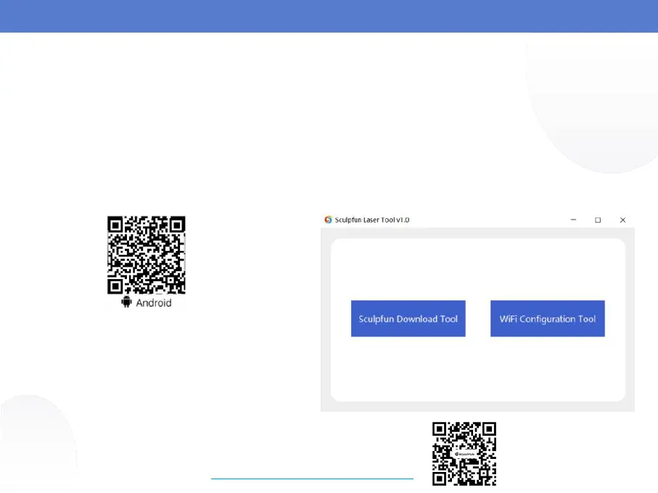The image size is (658, 493).
Task: Click the Sculpfun logo in title bar
Action: tap(328, 220)
